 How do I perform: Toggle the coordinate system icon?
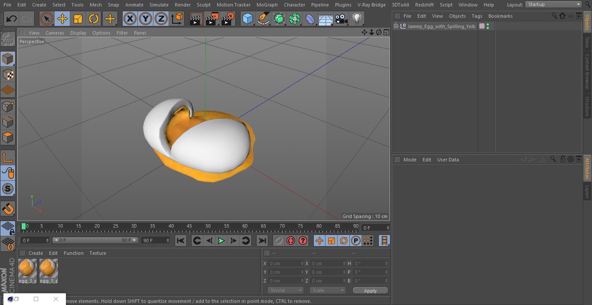(x=177, y=19)
